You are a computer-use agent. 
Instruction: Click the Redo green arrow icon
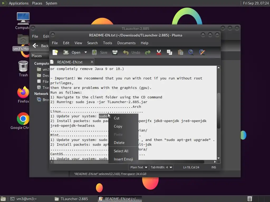[148, 52]
